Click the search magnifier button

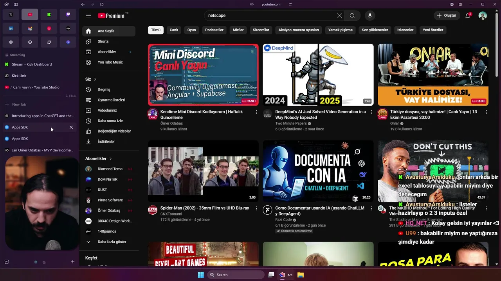[x=352, y=16]
